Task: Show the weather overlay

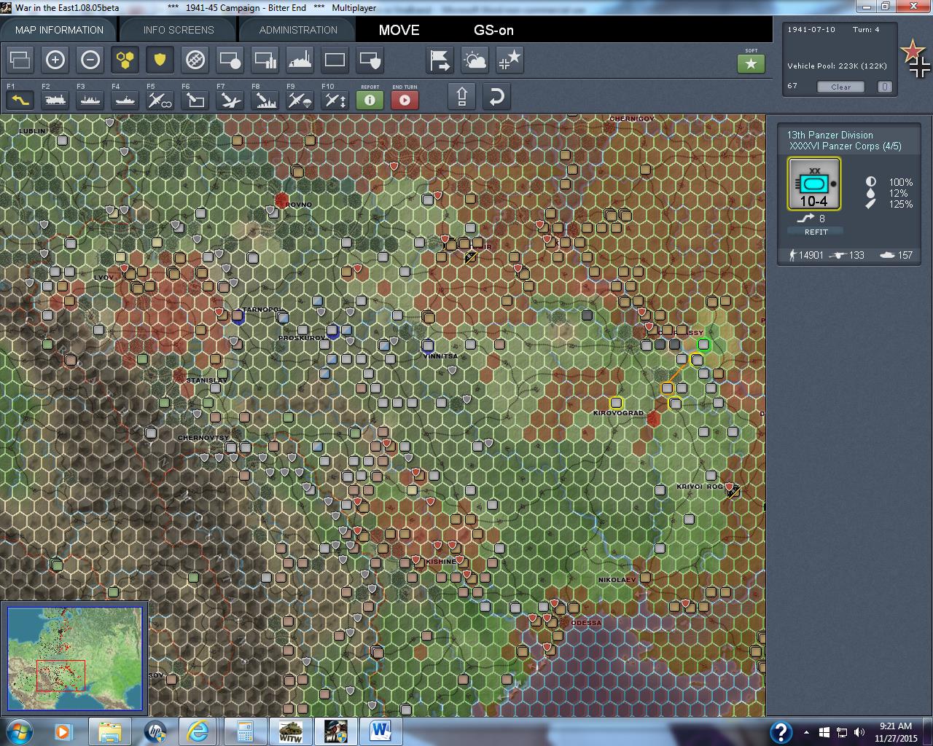Action: 475,60
